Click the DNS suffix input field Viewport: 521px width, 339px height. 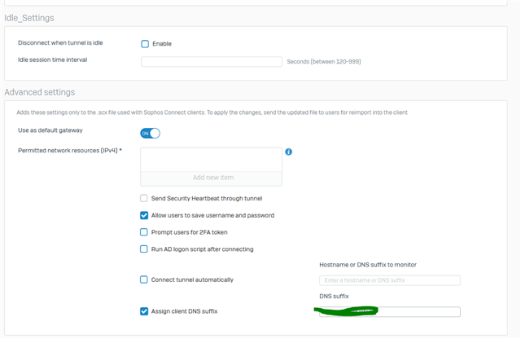[389, 312]
